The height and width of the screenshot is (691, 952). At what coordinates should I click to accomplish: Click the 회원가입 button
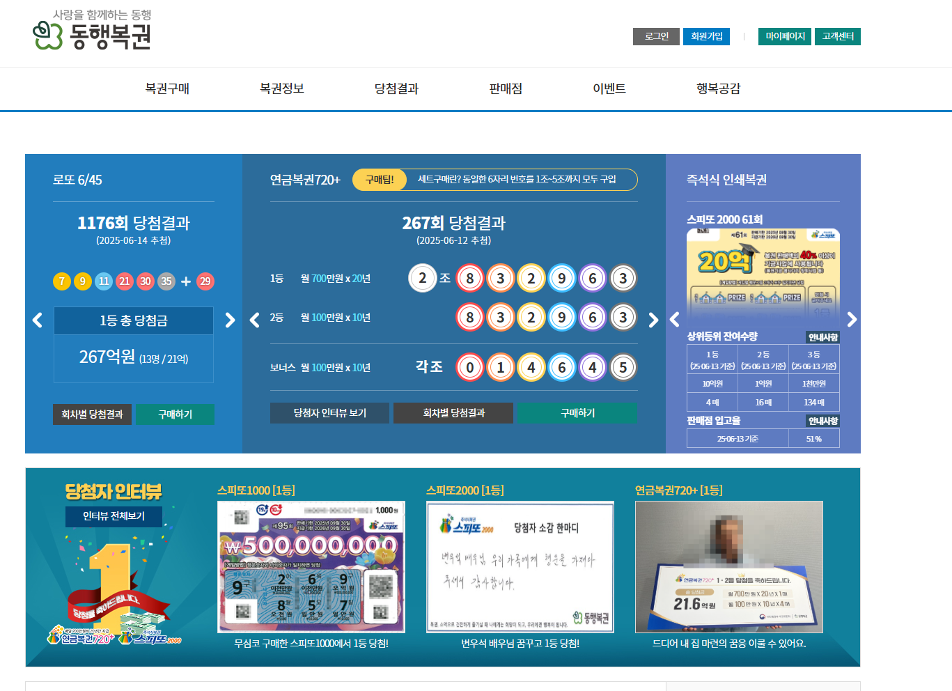706,36
